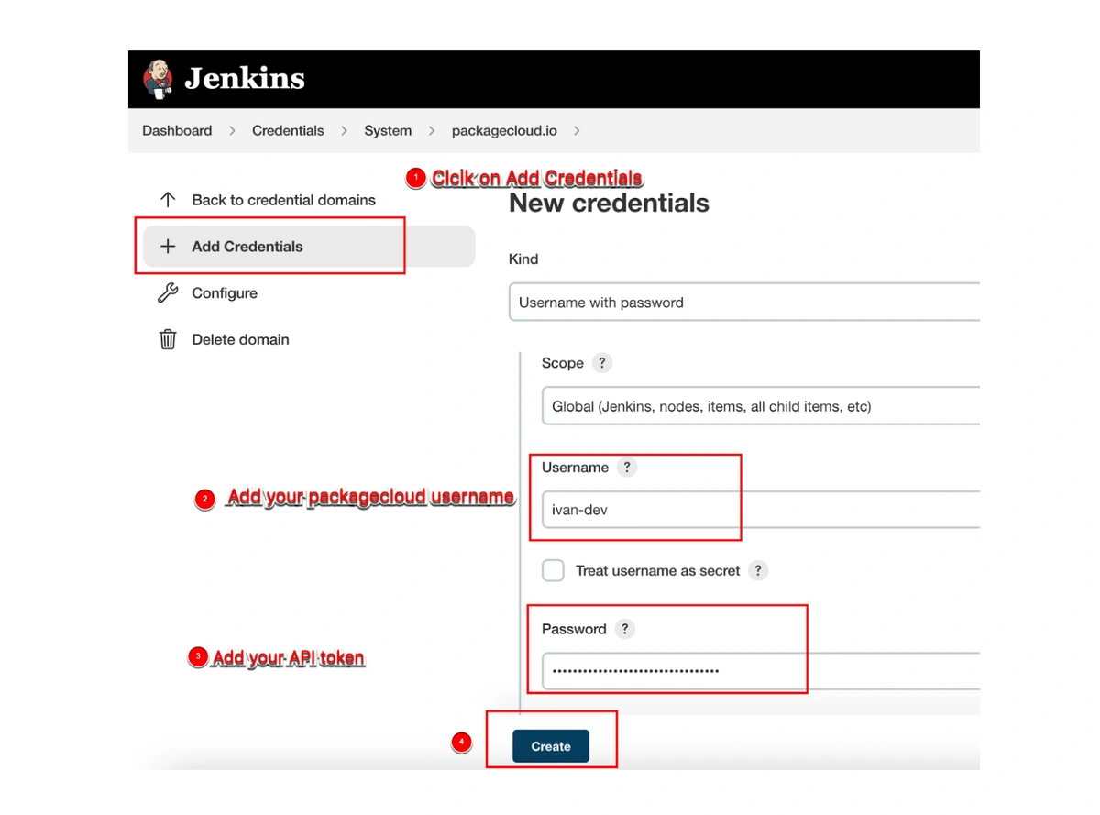Screen dimensions: 1100x815
Task: Click the up arrow icon beside Back to credential domains
Action: [168, 200]
